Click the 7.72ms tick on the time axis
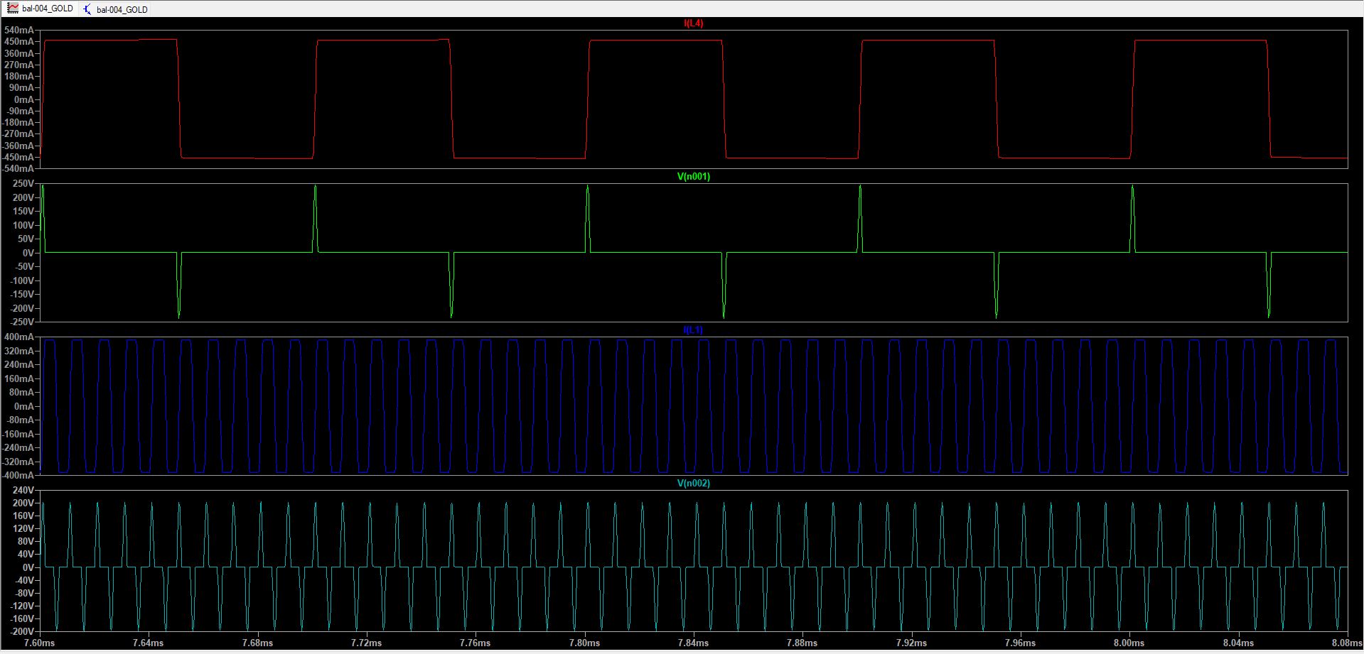The image size is (1364, 654). [366, 643]
